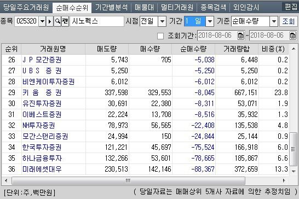The image size is (299, 199).
Task: Click the horizontal scroll left arrow
Action: [x=6, y=180]
